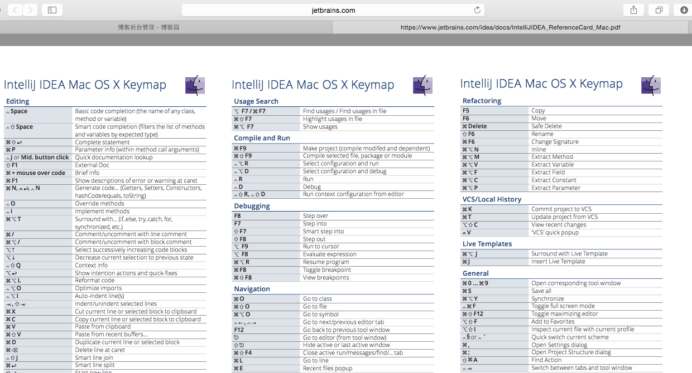Click 'Open Settings dialog' text

click(x=559, y=345)
